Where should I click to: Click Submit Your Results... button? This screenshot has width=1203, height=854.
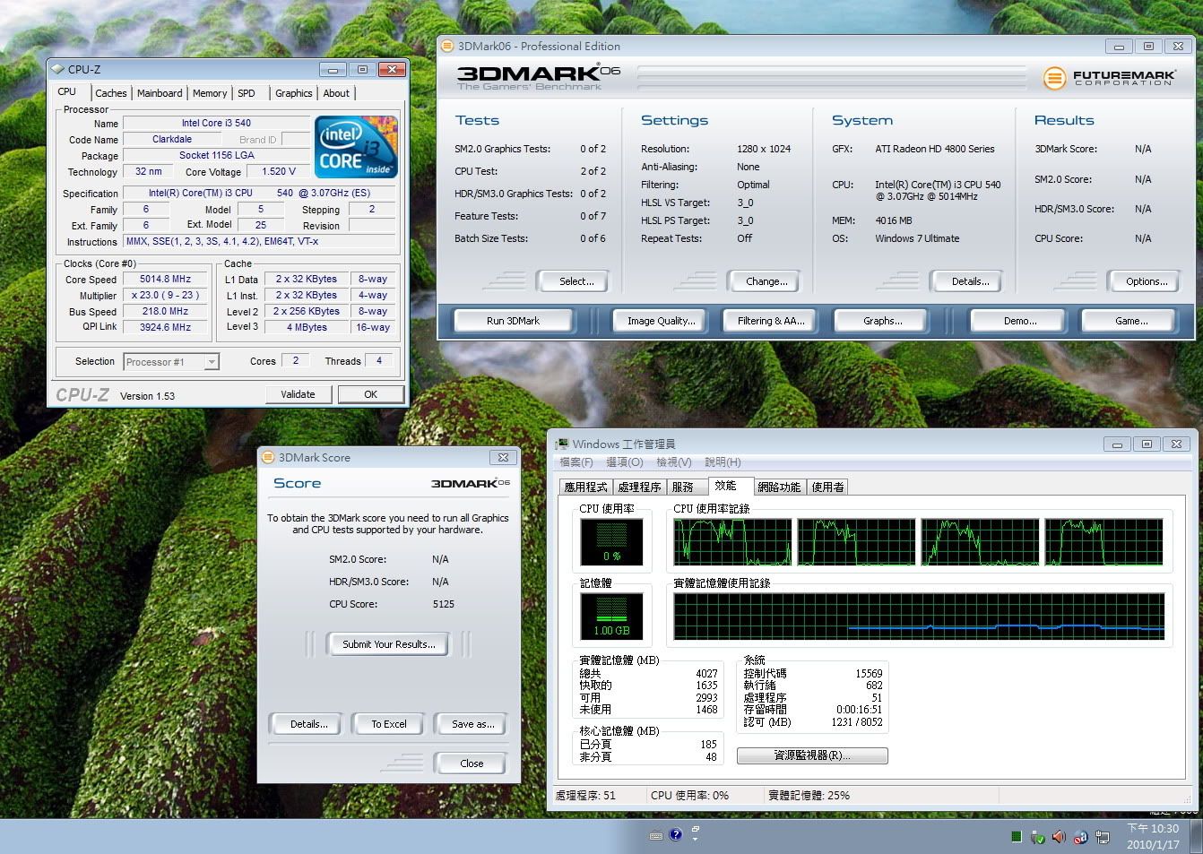[389, 644]
